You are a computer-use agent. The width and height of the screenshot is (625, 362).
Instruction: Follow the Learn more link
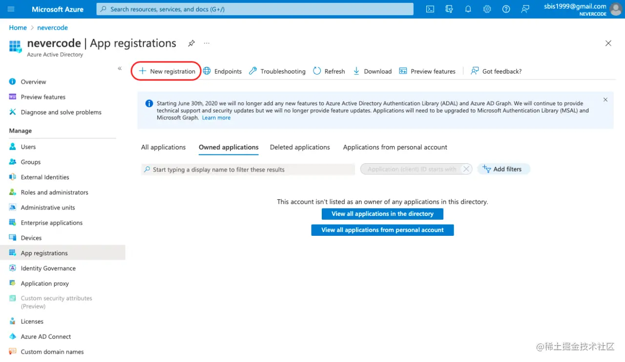(216, 118)
